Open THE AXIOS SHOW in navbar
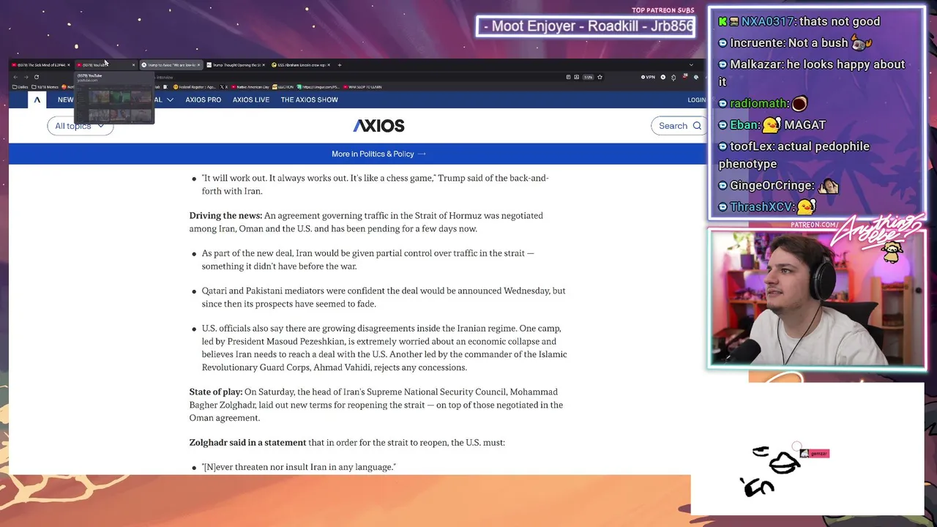Image resolution: width=937 pixels, height=527 pixels. point(309,100)
